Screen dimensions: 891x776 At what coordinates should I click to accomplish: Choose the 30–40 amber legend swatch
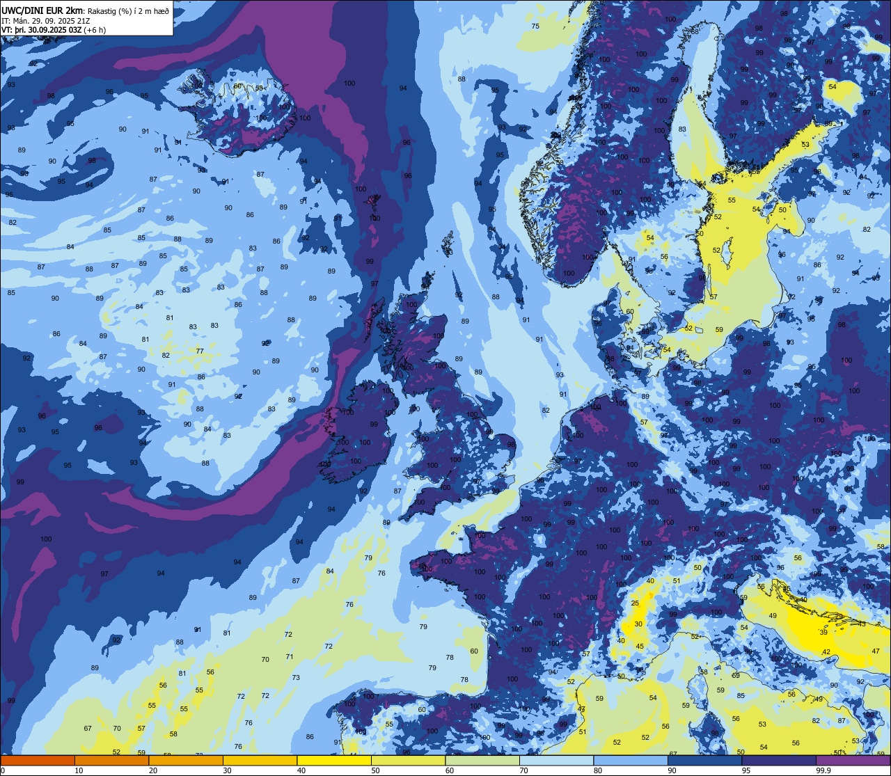coord(260,761)
